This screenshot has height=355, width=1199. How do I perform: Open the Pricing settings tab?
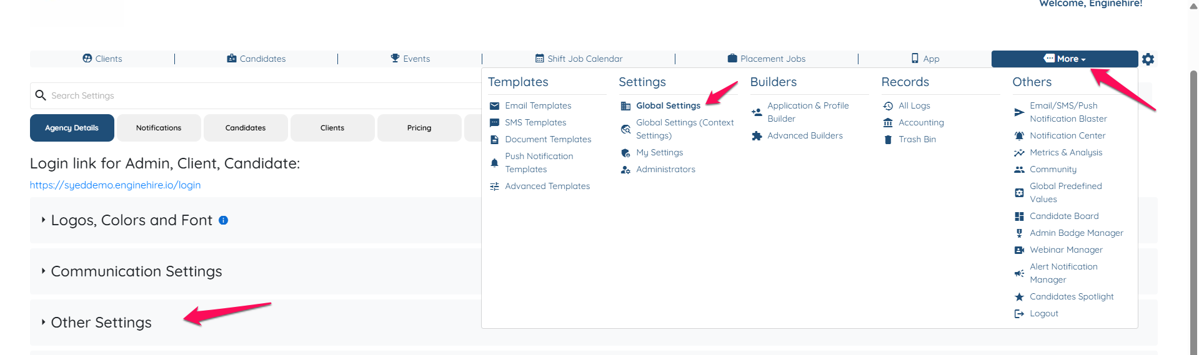419,128
